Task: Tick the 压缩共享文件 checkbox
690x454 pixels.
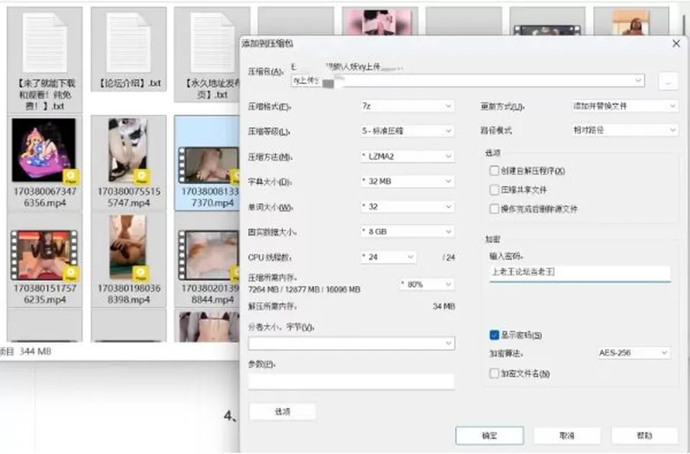Action: pos(494,190)
